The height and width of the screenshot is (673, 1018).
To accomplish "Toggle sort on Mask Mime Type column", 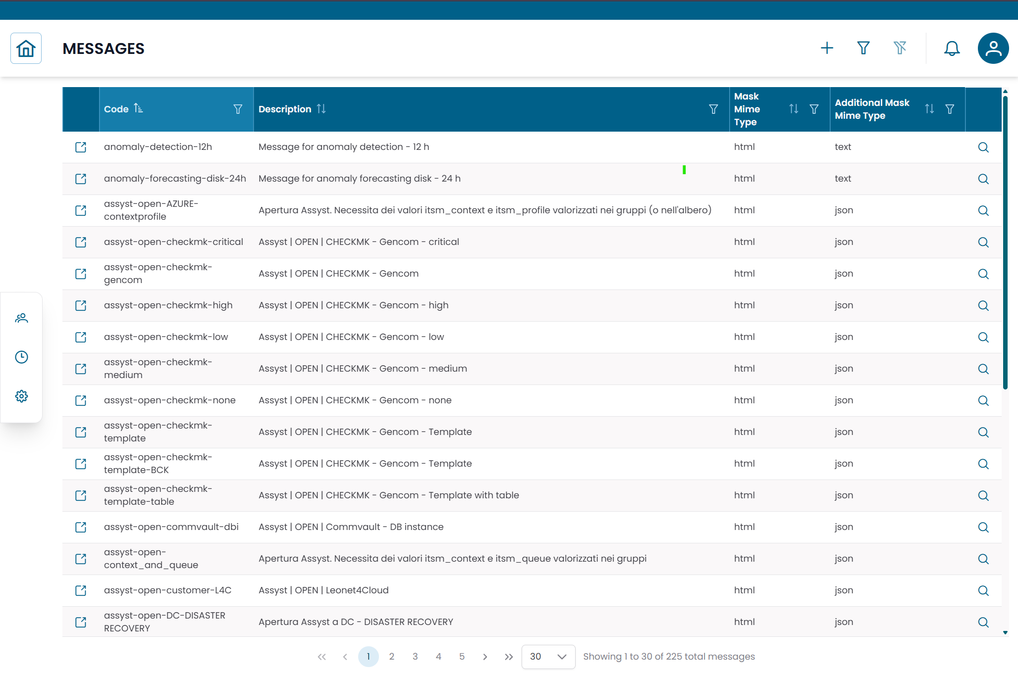I will click(794, 109).
